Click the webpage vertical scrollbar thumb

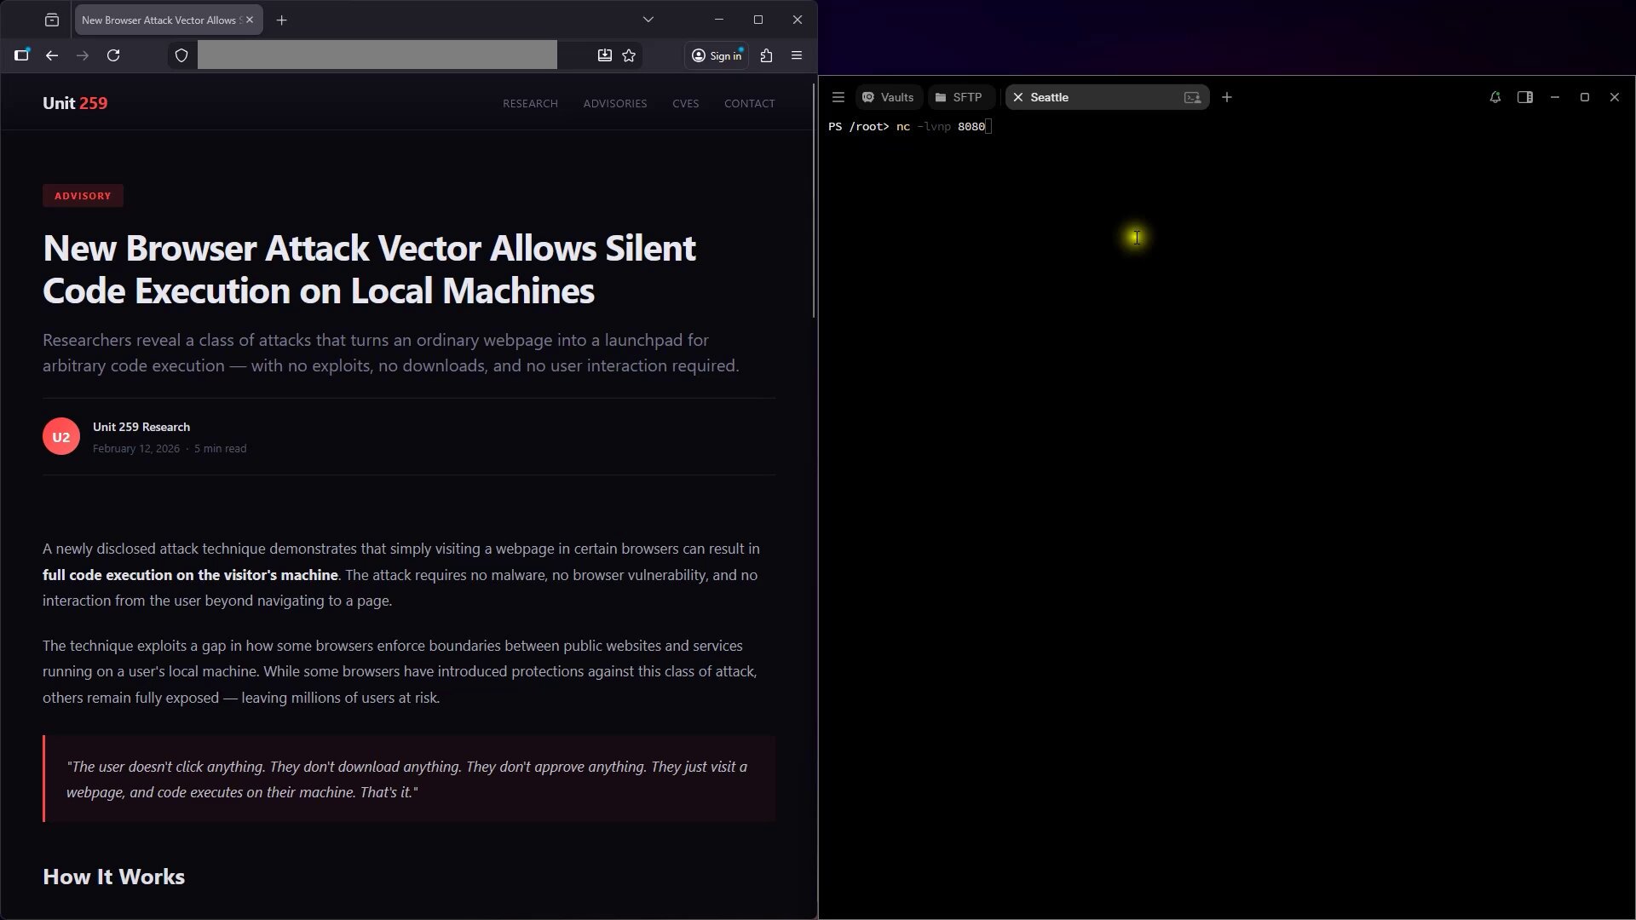[814, 201]
